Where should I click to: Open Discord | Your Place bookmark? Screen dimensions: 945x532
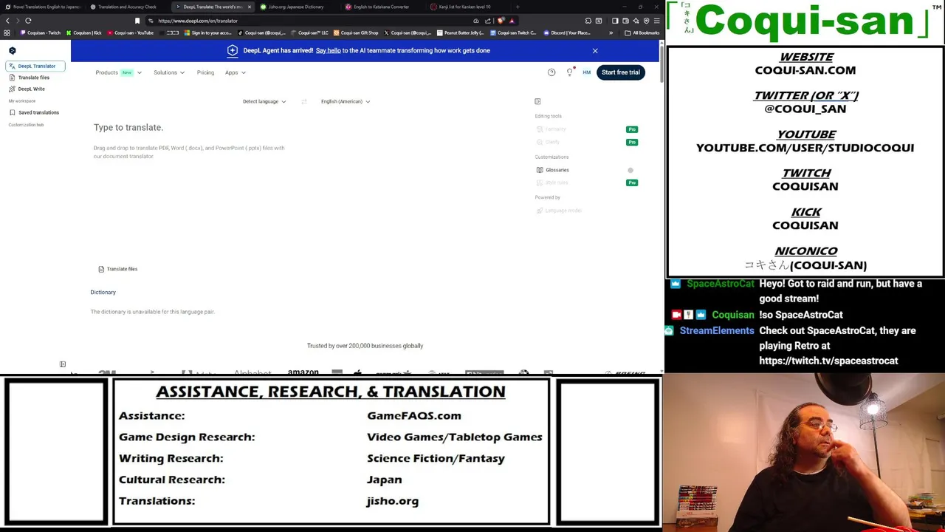(x=567, y=33)
